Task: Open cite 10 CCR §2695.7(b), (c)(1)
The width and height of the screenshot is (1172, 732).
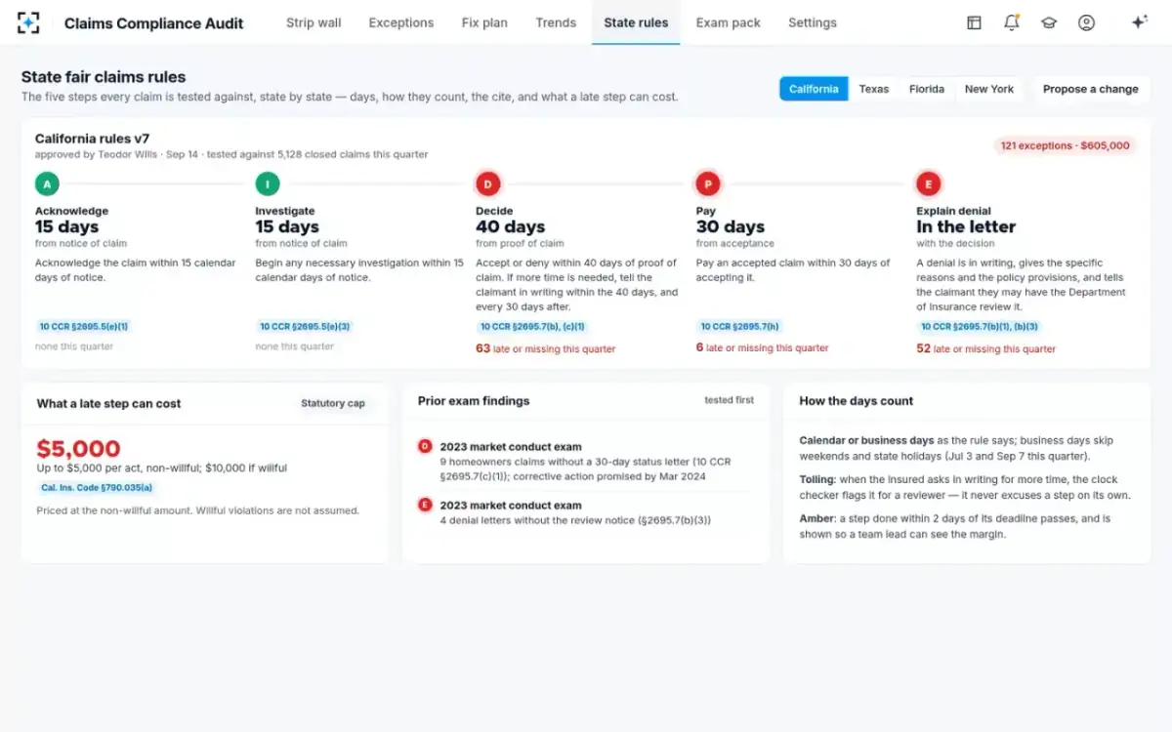Action: [532, 327]
